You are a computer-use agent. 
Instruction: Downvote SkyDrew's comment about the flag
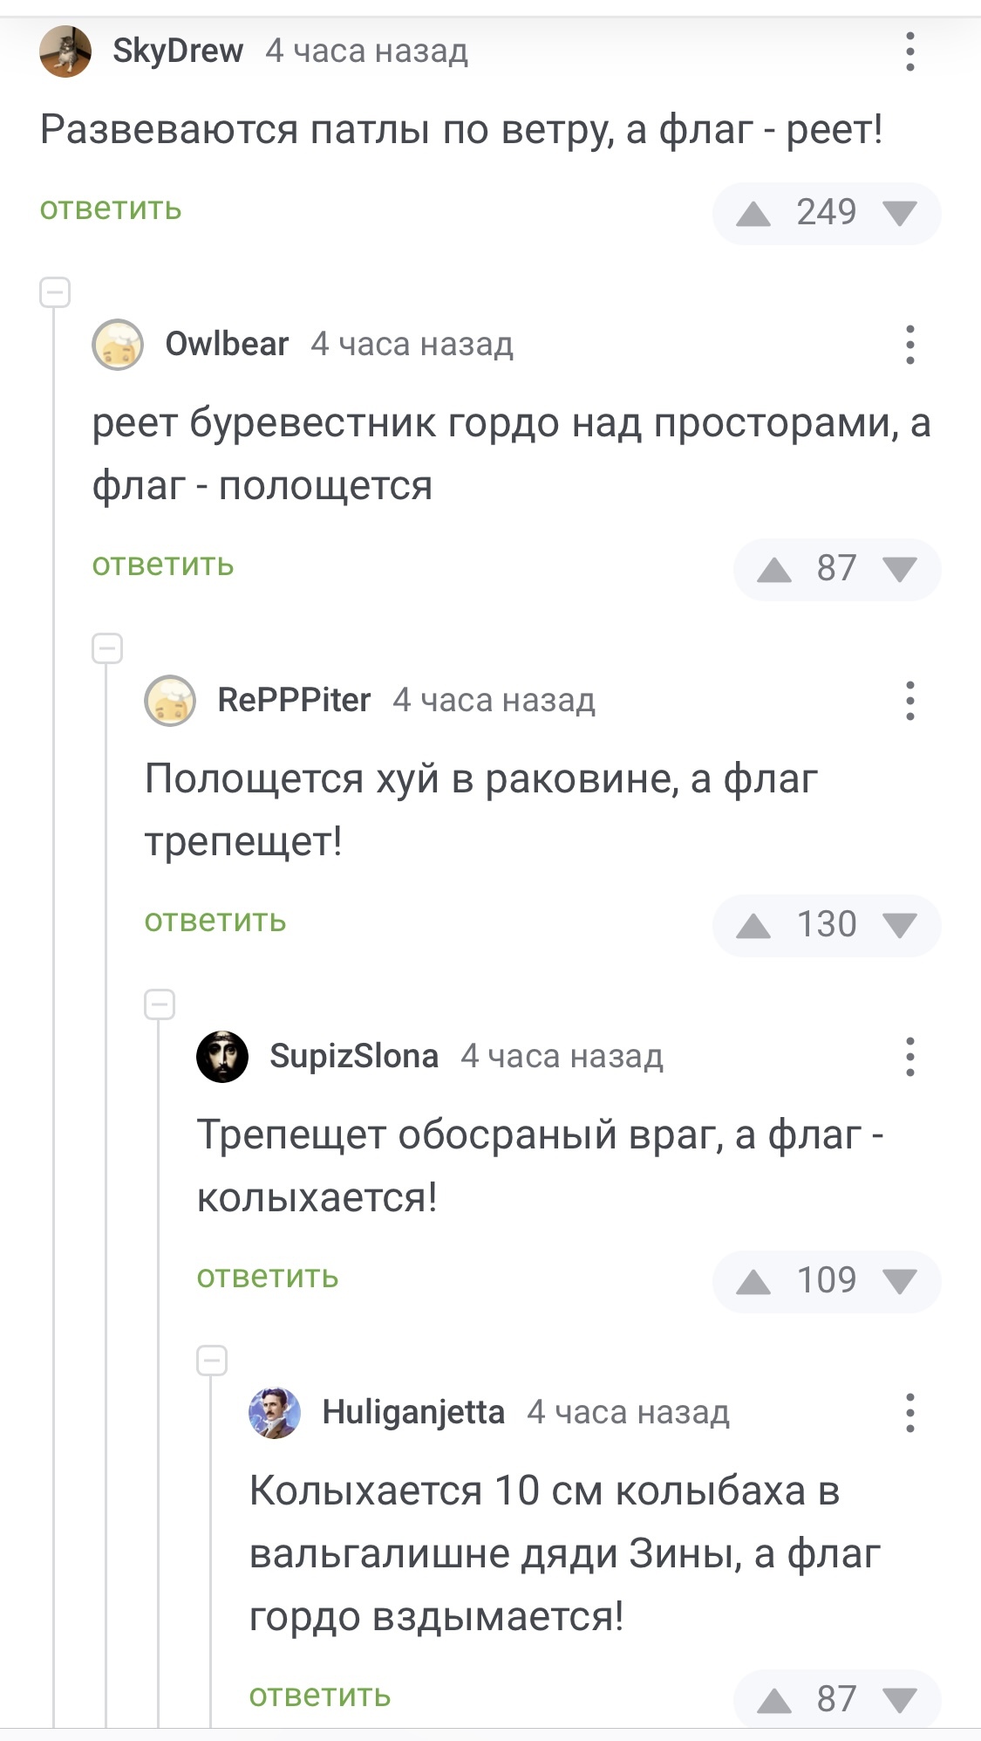click(x=899, y=213)
